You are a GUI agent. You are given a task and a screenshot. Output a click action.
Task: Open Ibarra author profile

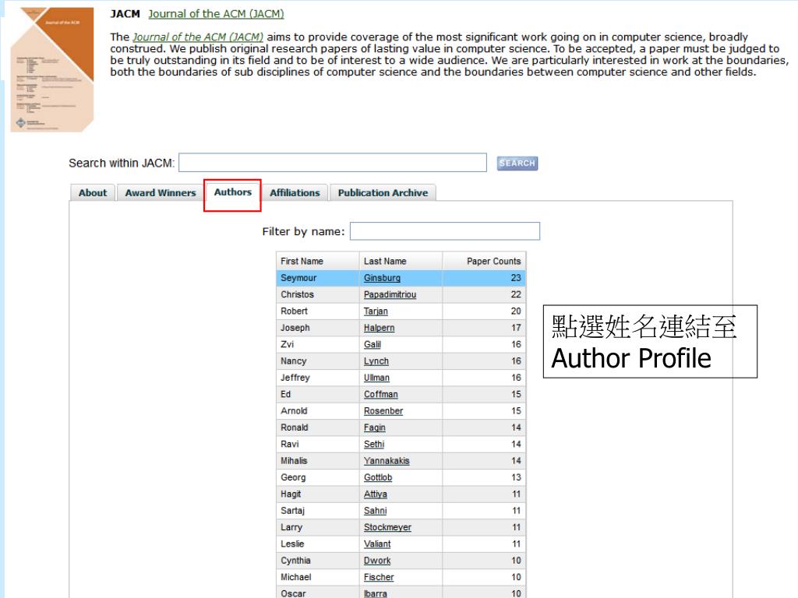click(375, 593)
